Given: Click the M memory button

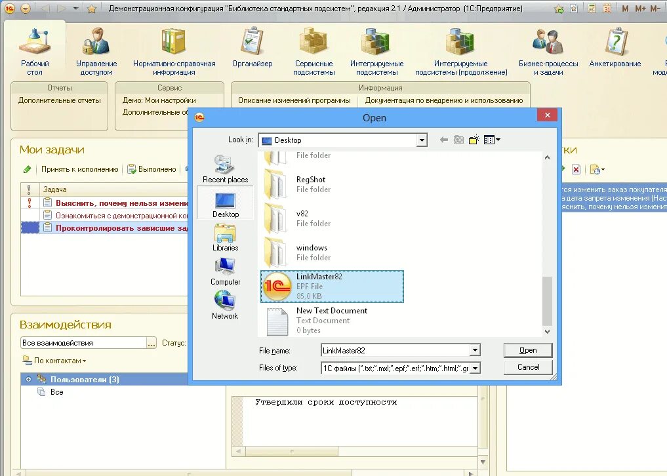Looking at the screenshot, I should [x=625, y=8].
